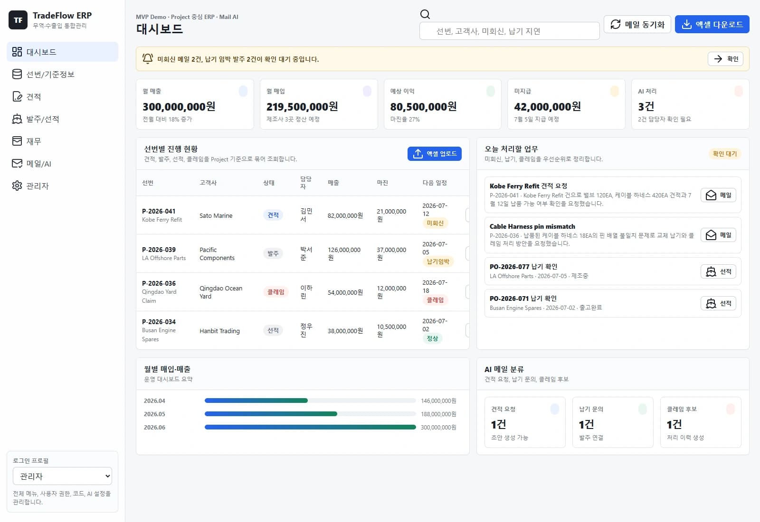Screen dimensions: 760x522
Task: Click the ship icon beside 발주/선적
Action: pyautogui.click(x=17, y=119)
